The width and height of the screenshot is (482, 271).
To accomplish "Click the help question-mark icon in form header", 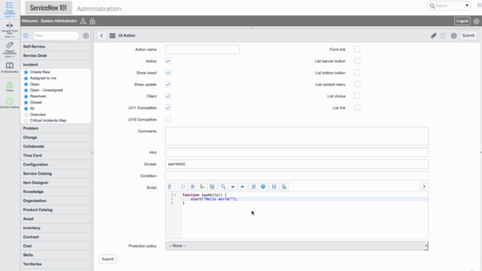I will (443, 35).
